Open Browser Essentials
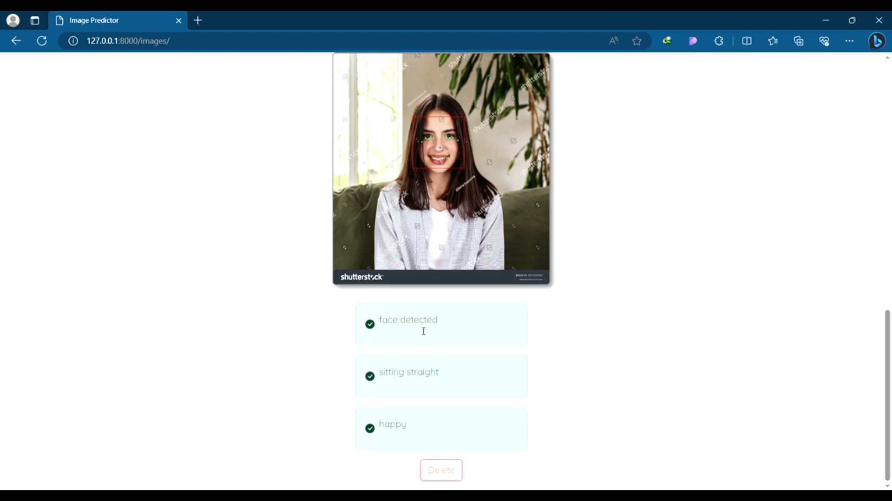The image size is (892, 501). [824, 41]
